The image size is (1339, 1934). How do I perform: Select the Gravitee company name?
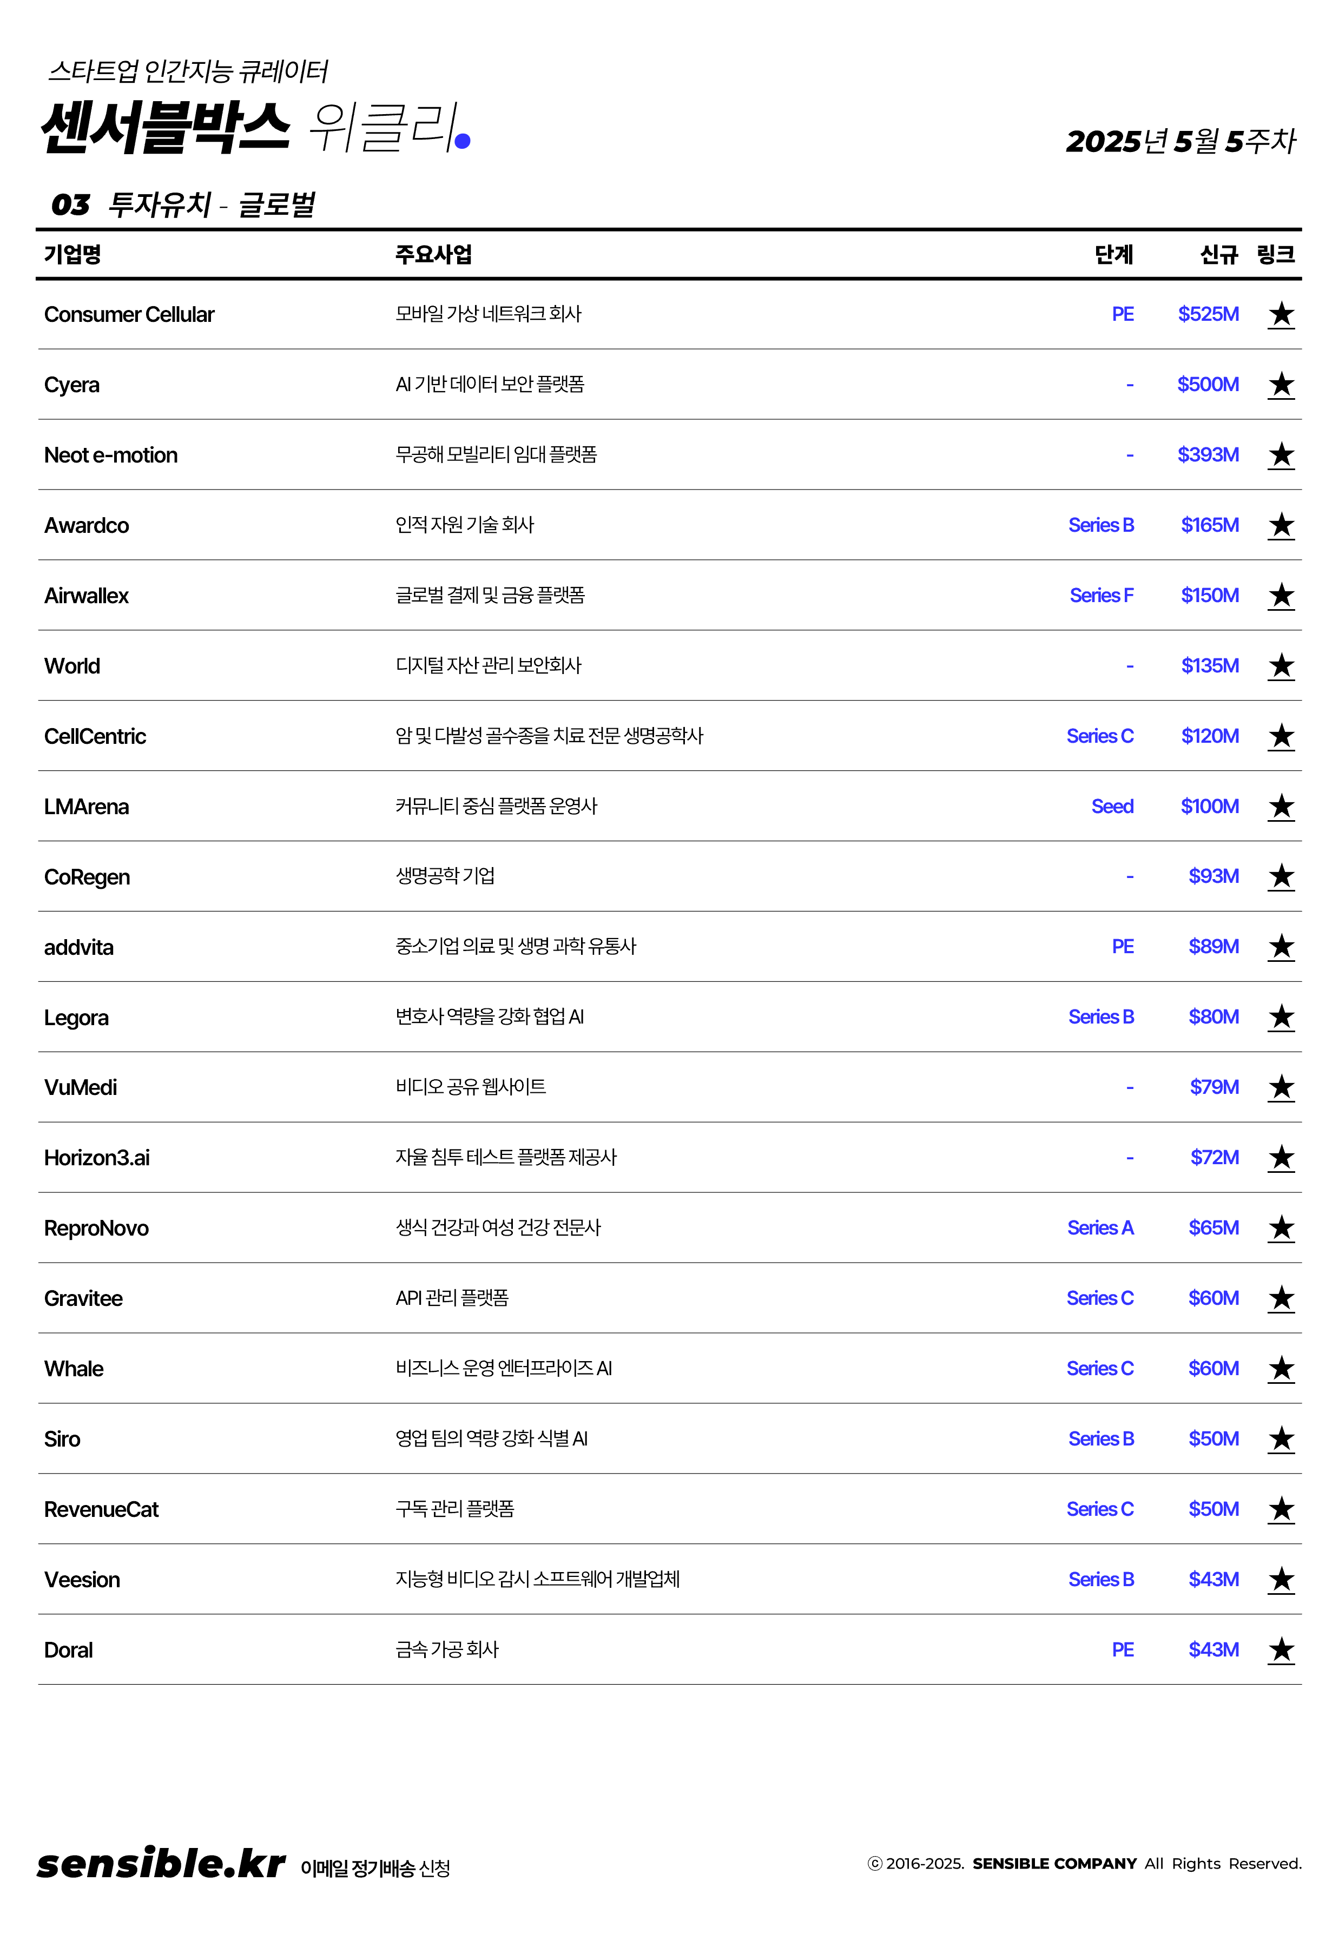click(x=83, y=1298)
